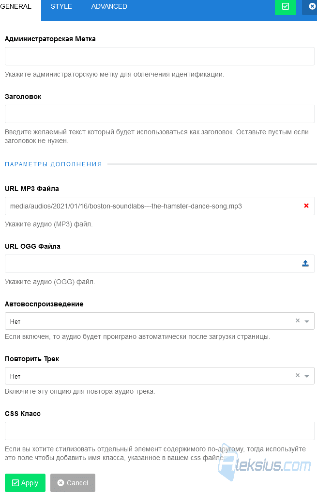
Task: Select the GENERAL tab
Action: point(16,7)
